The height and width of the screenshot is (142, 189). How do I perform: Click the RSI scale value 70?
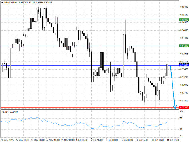point(181,118)
